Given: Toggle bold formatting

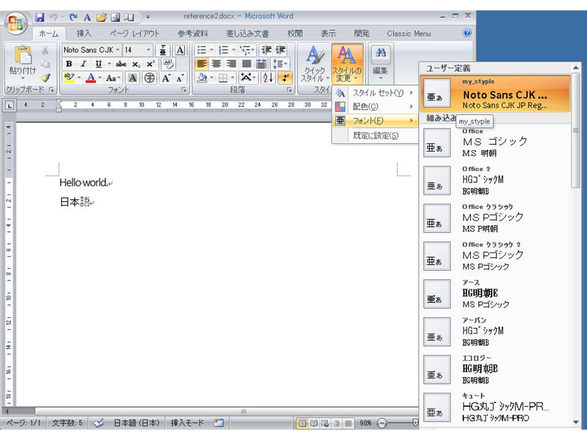Looking at the screenshot, I should pos(69,64).
